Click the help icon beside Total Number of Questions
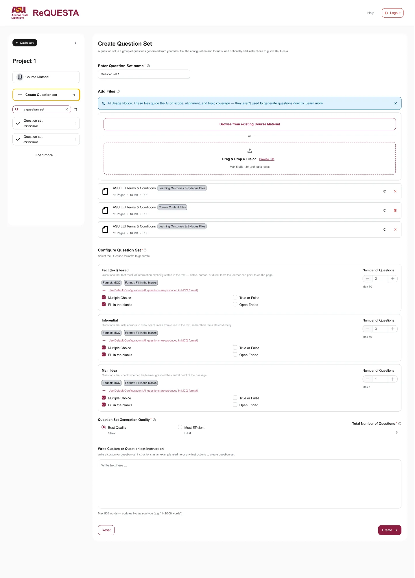 tap(400, 424)
